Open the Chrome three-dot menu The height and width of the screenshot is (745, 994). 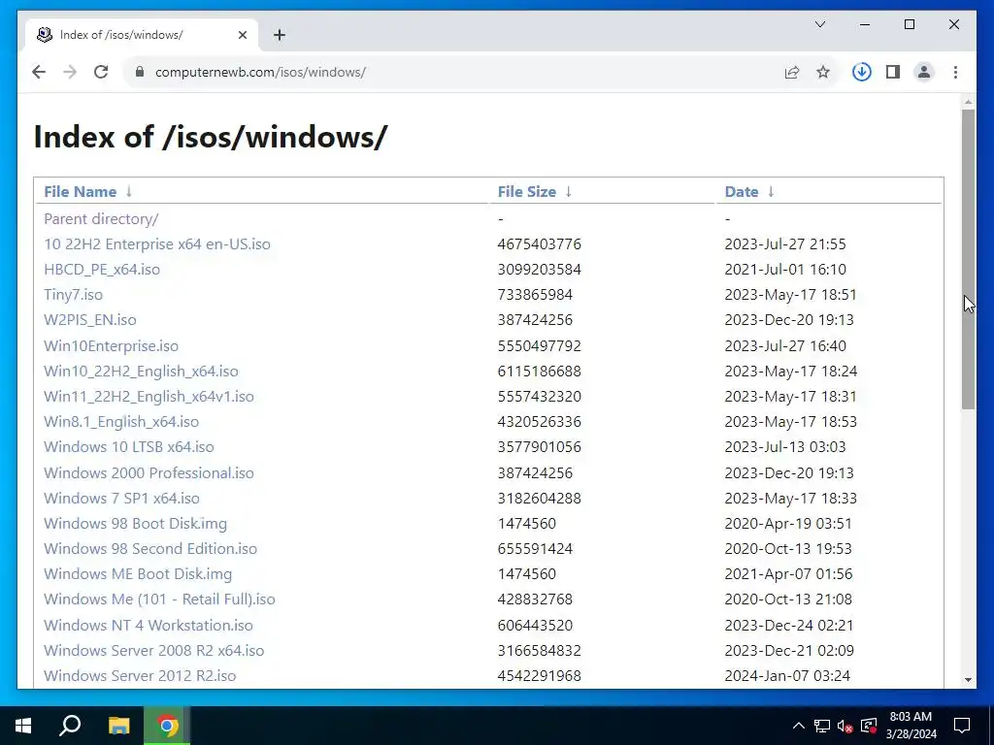(x=955, y=72)
